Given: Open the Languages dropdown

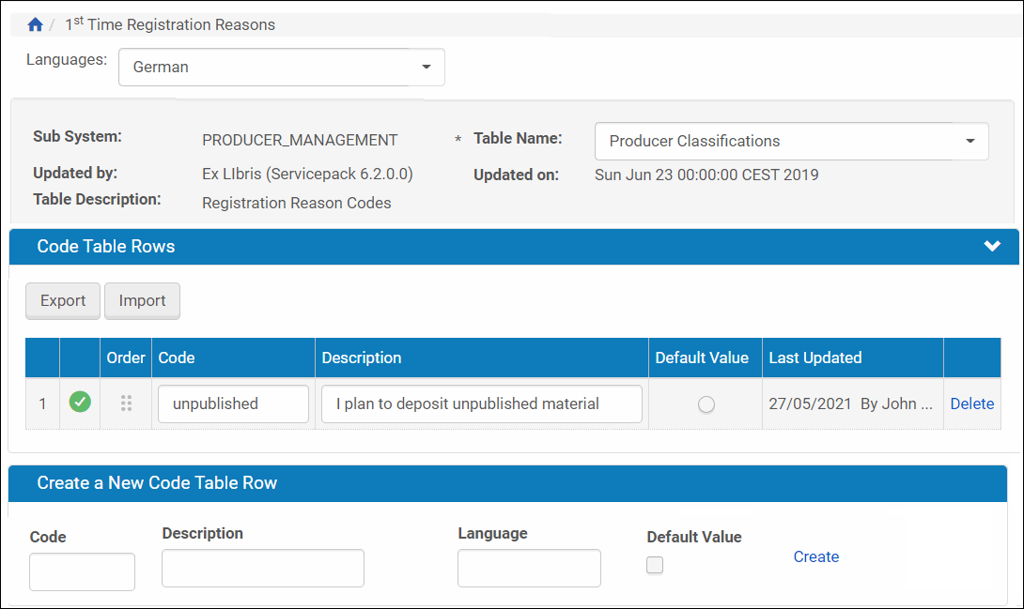Looking at the screenshot, I should click(281, 68).
